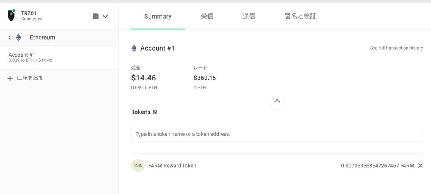
Task: Open See full transaction history link
Action: coord(397,48)
